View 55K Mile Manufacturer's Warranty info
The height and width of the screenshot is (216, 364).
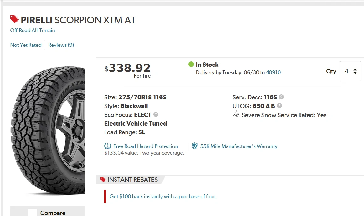[x=238, y=146]
